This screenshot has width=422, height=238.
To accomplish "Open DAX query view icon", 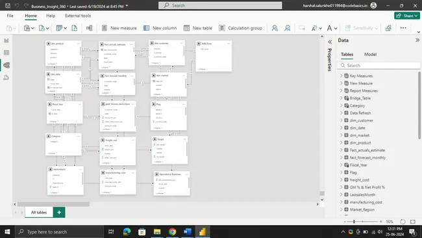I will 6,77.
